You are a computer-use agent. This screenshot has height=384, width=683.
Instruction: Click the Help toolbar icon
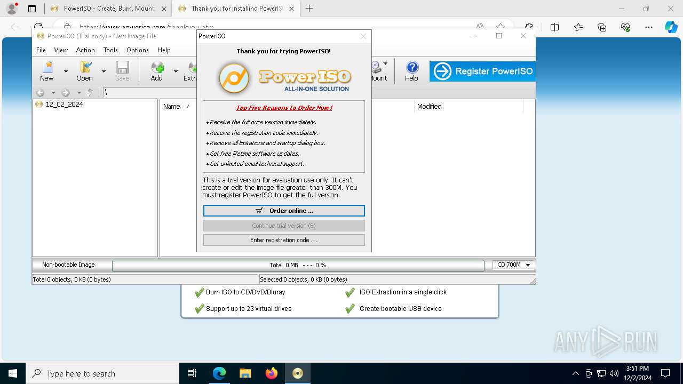(411, 71)
